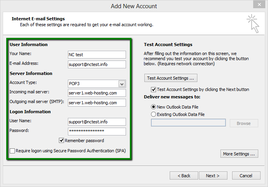The height and width of the screenshot is (187, 268).
Task: Proceed by clicking Next
Action: tap(213, 176)
